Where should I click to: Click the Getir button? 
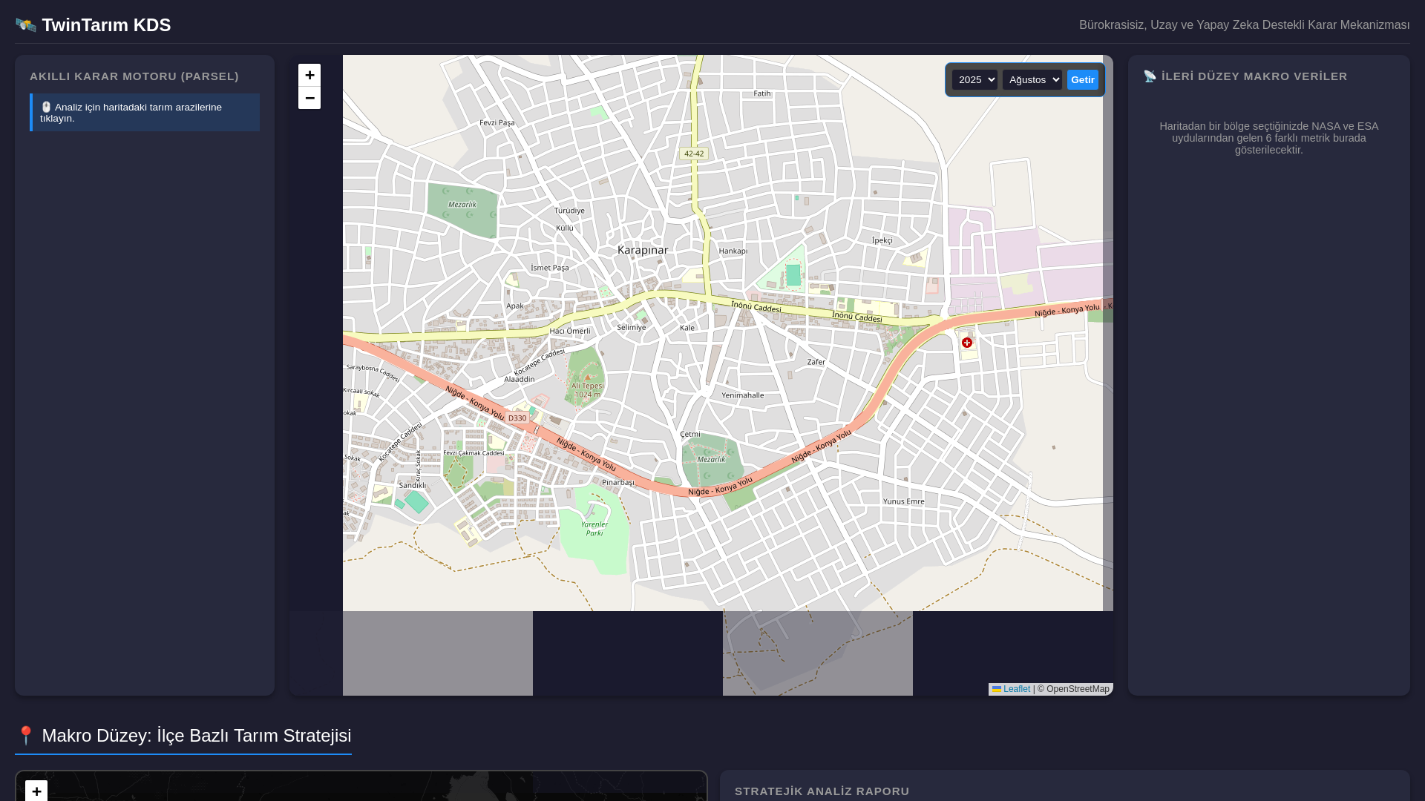click(x=1082, y=79)
